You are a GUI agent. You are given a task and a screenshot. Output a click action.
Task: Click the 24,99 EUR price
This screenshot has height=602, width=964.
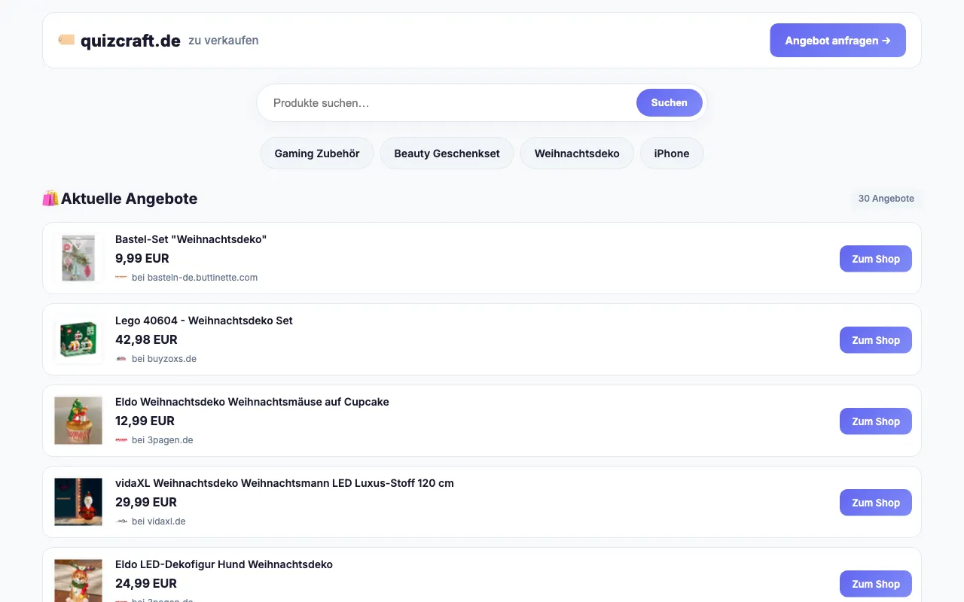click(x=146, y=583)
